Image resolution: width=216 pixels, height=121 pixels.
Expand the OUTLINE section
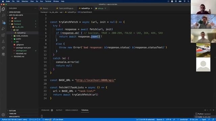pyautogui.click(x=12, y=111)
